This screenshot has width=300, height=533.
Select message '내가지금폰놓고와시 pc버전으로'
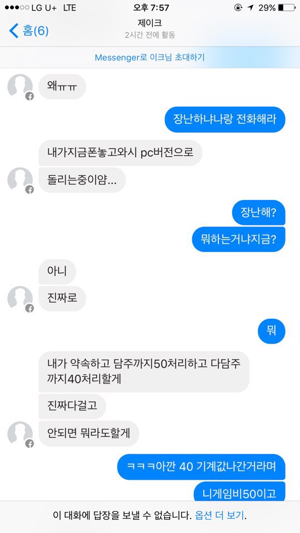[121, 153]
